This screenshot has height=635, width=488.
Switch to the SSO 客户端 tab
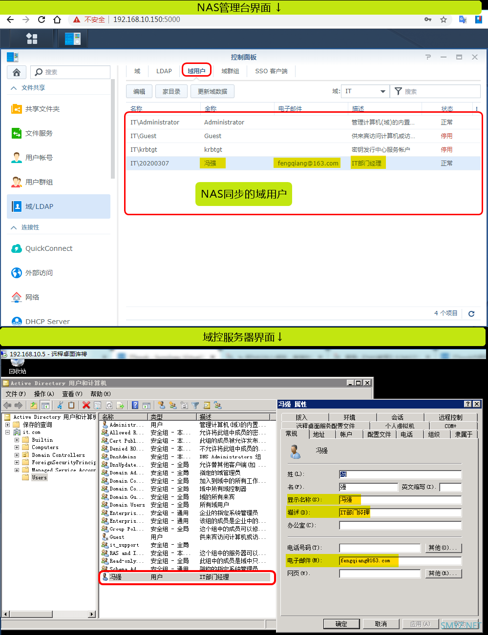[271, 71]
